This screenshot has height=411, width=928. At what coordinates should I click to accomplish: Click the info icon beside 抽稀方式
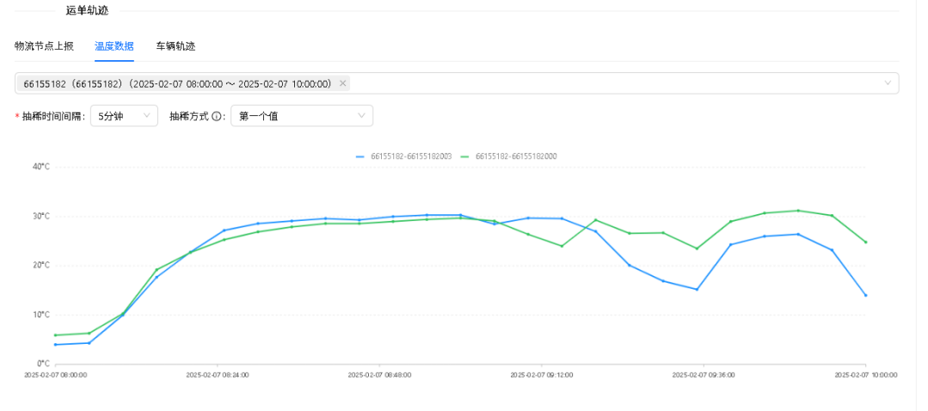click(x=218, y=116)
